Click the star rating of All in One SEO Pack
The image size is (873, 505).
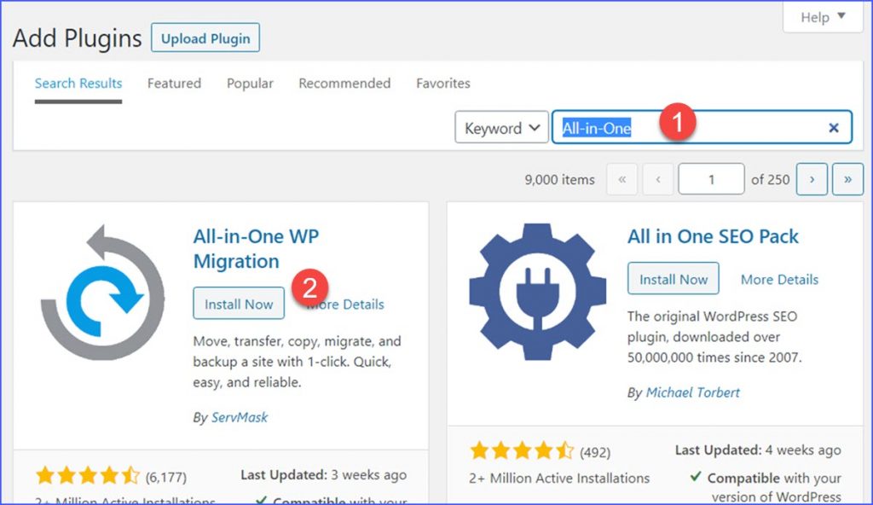(x=522, y=451)
